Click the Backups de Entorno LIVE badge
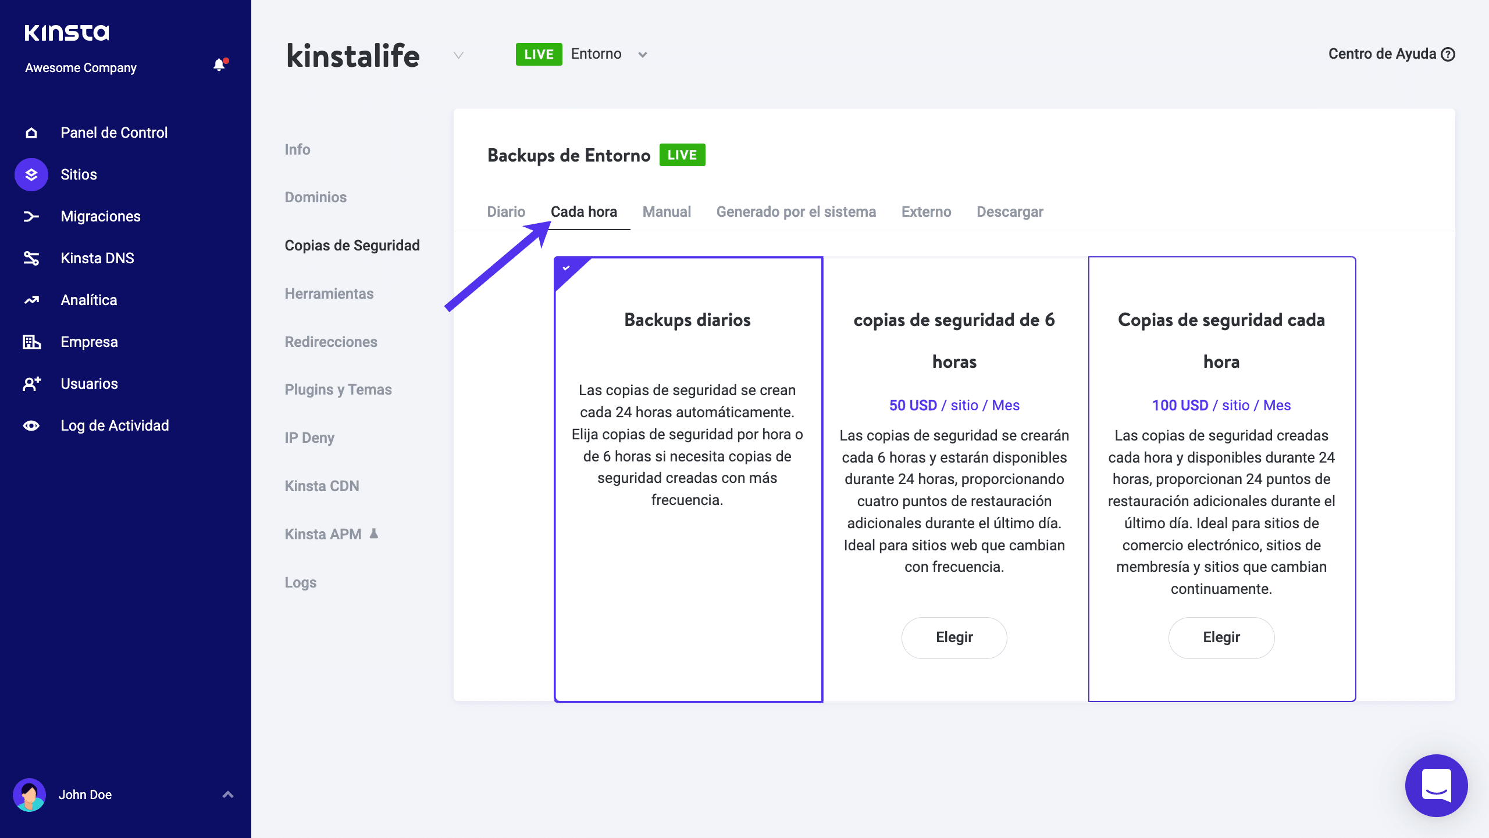1489x838 pixels. tap(682, 155)
